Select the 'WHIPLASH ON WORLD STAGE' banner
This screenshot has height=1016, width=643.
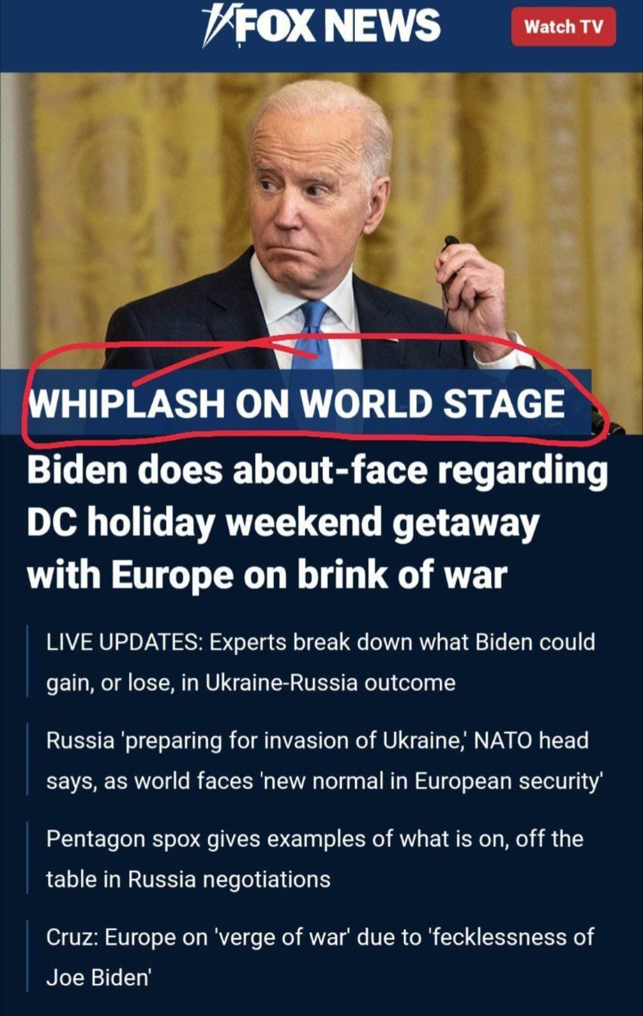pyautogui.click(x=296, y=404)
